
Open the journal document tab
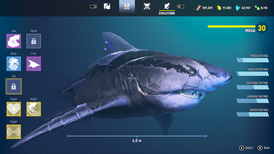click(x=127, y=6)
